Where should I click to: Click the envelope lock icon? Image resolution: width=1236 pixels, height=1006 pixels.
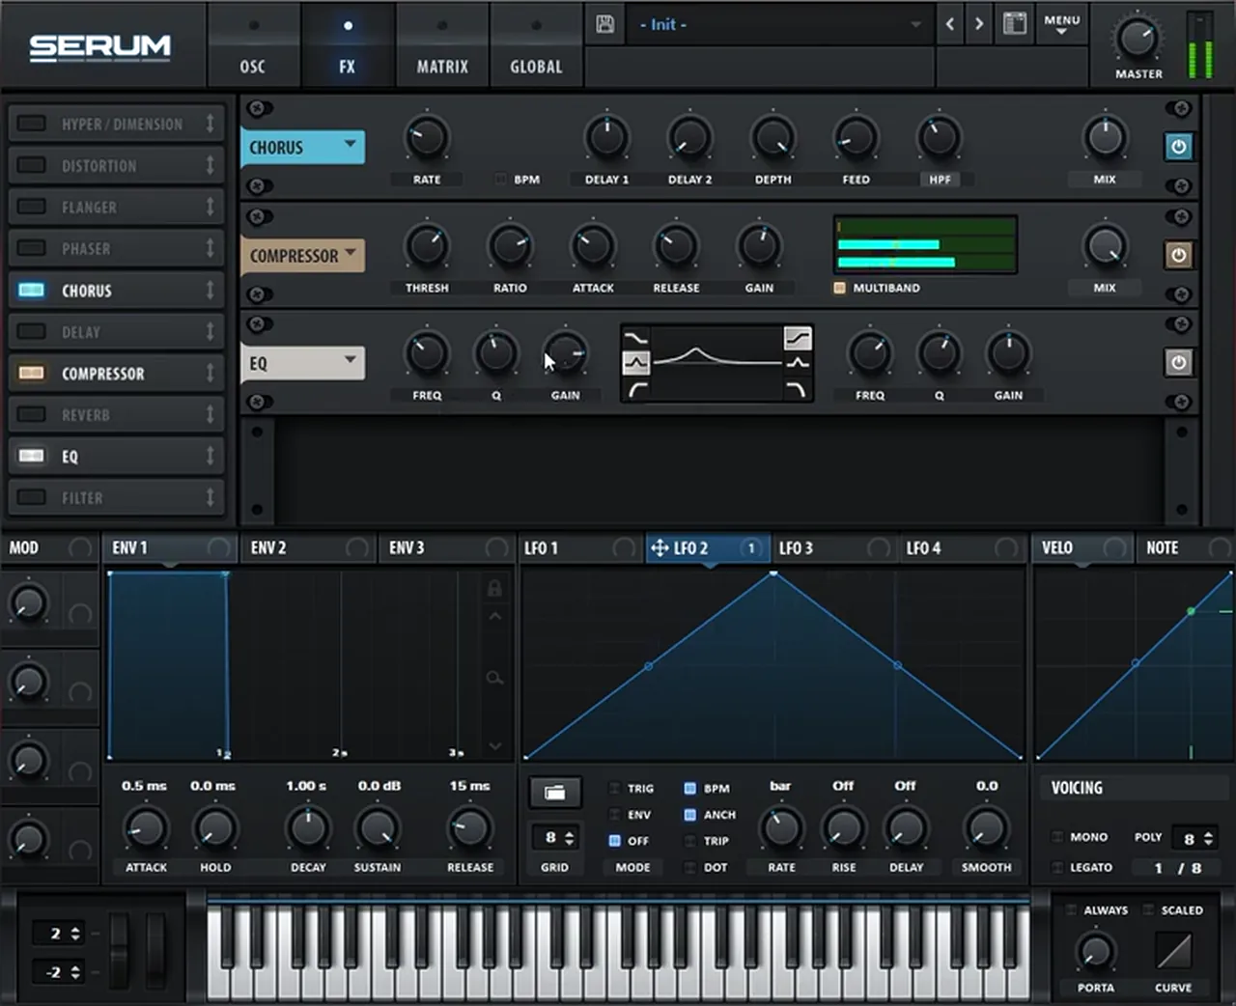[x=494, y=587]
